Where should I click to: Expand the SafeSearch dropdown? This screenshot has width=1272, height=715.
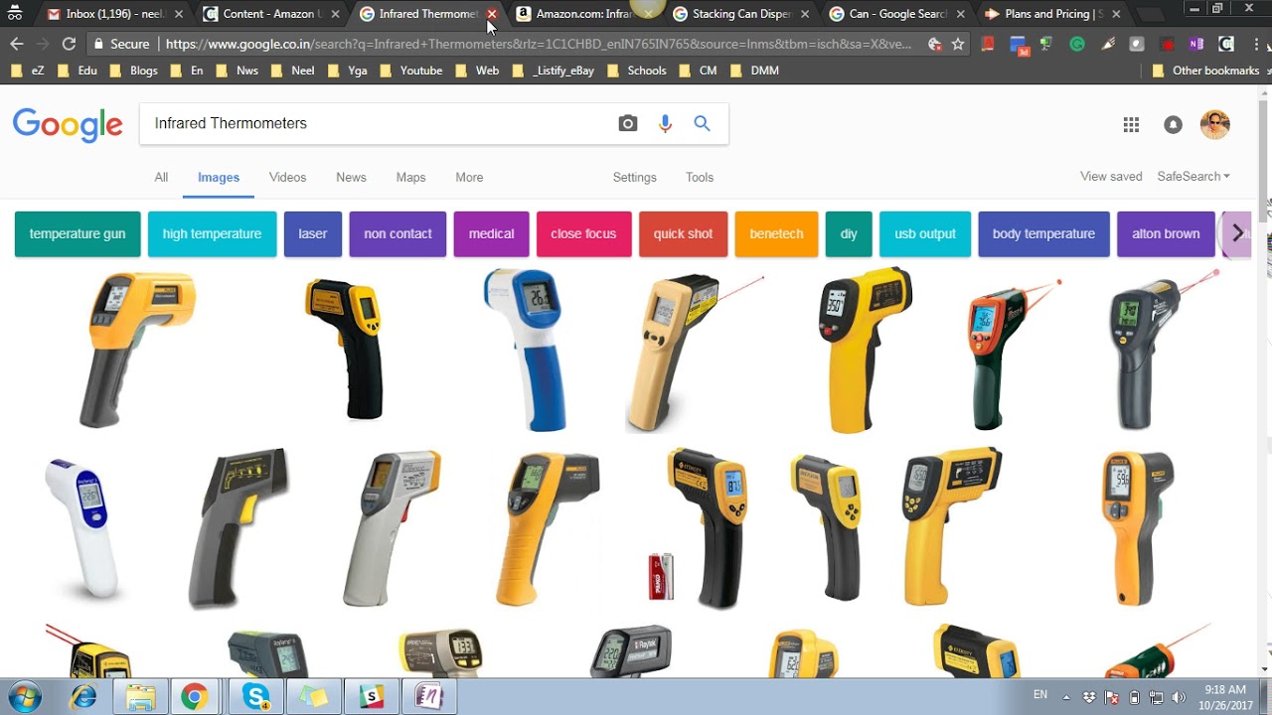[x=1193, y=176]
